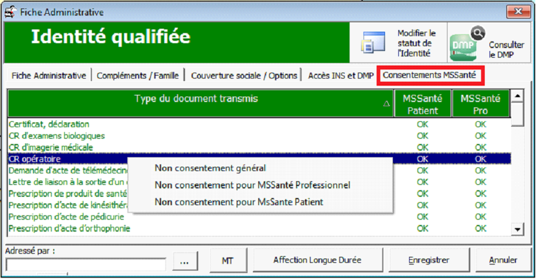Viewport: 537px width, 279px height.
Task: Select the Prescription d'acte d'orthophonie row
Action: pyautogui.click(x=259, y=229)
